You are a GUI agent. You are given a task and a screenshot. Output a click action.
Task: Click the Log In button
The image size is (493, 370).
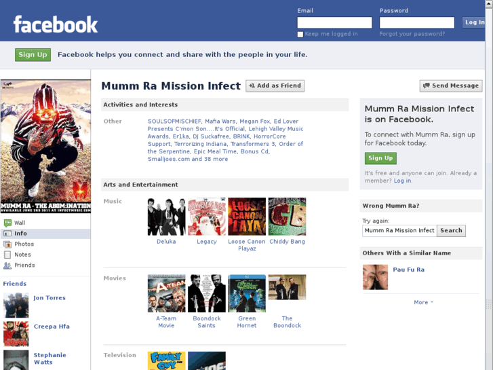(474, 22)
